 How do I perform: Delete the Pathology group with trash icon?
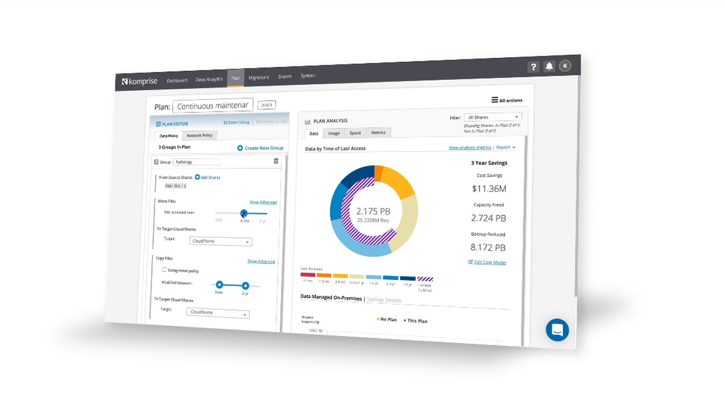pyautogui.click(x=276, y=161)
